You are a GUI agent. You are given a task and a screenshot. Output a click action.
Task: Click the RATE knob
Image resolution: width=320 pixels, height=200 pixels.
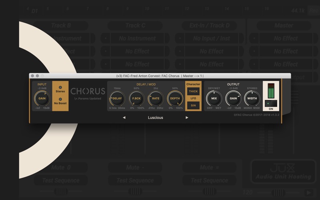pos(156,98)
